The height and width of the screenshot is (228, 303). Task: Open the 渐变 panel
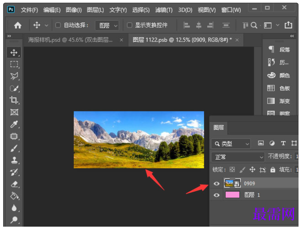click(x=279, y=101)
